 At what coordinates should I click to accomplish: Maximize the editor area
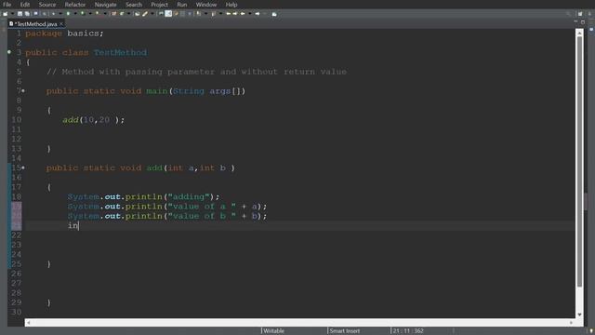tap(583, 22)
